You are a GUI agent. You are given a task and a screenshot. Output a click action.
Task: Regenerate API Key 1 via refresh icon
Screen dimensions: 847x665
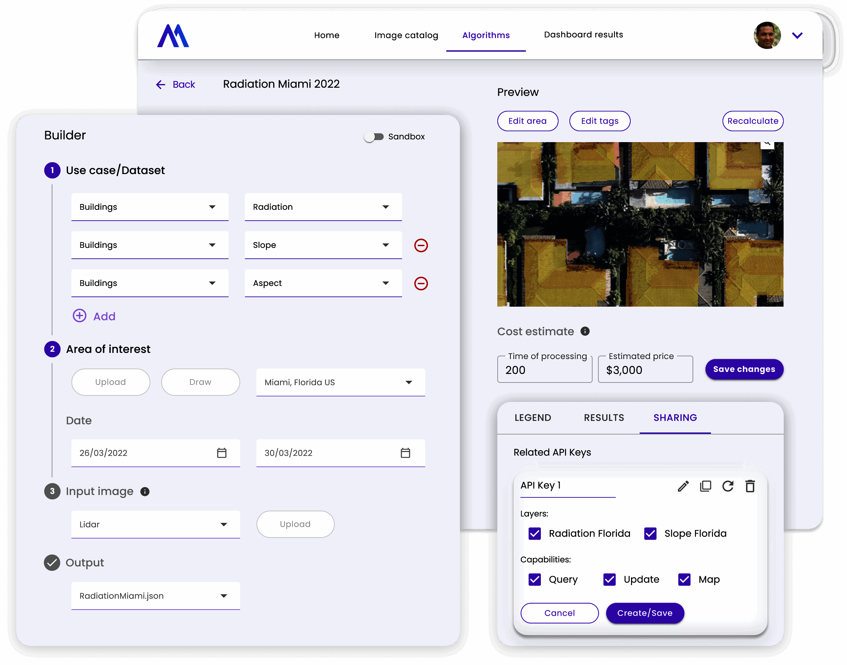[x=728, y=486]
